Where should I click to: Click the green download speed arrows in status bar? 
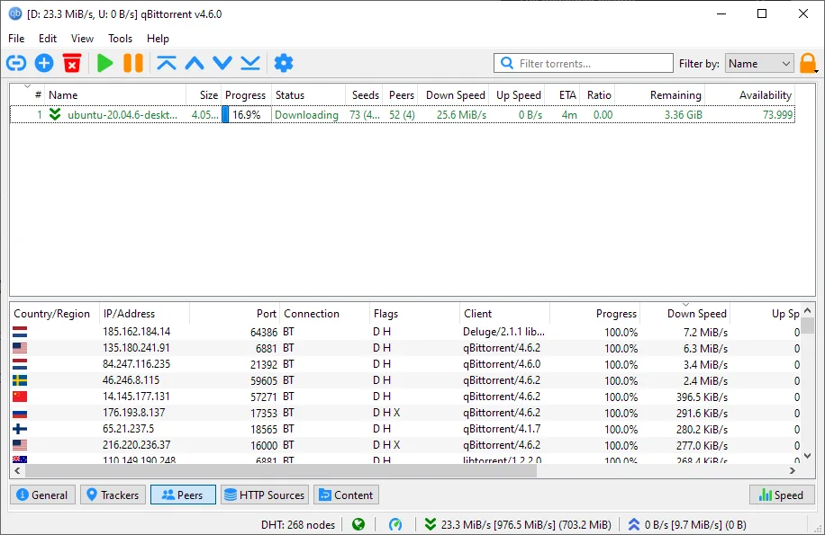431,524
